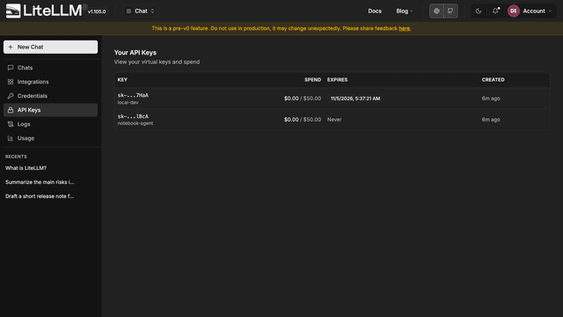Click the notebook-agent key alias
Screen dimensions: 563x317
[x=135, y=123]
